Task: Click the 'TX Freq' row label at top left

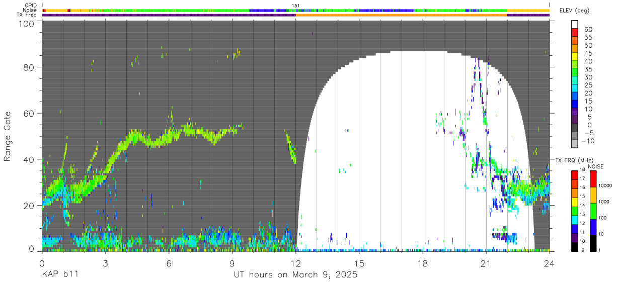Action: tap(27, 15)
